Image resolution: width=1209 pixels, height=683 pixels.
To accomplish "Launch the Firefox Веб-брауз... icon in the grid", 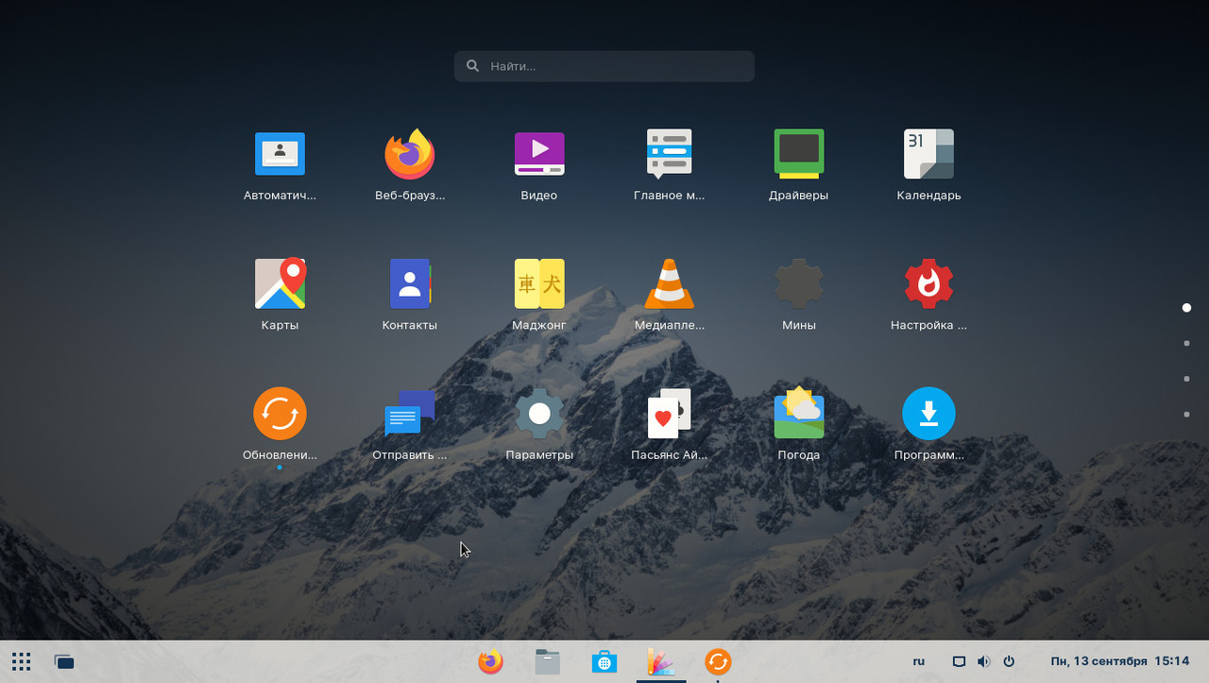I will click(x=410, y=154).
